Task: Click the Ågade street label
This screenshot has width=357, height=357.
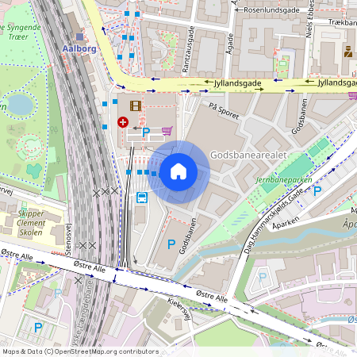Action: pyautogui.click(x=230, y=44)
